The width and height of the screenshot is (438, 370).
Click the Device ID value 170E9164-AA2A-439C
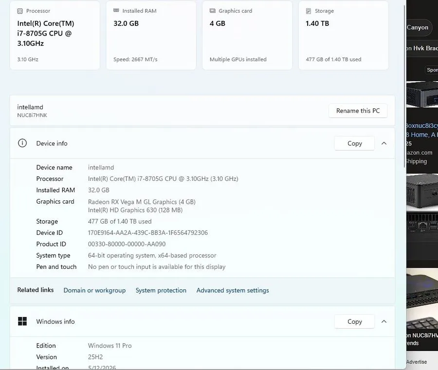click(148, 233)
